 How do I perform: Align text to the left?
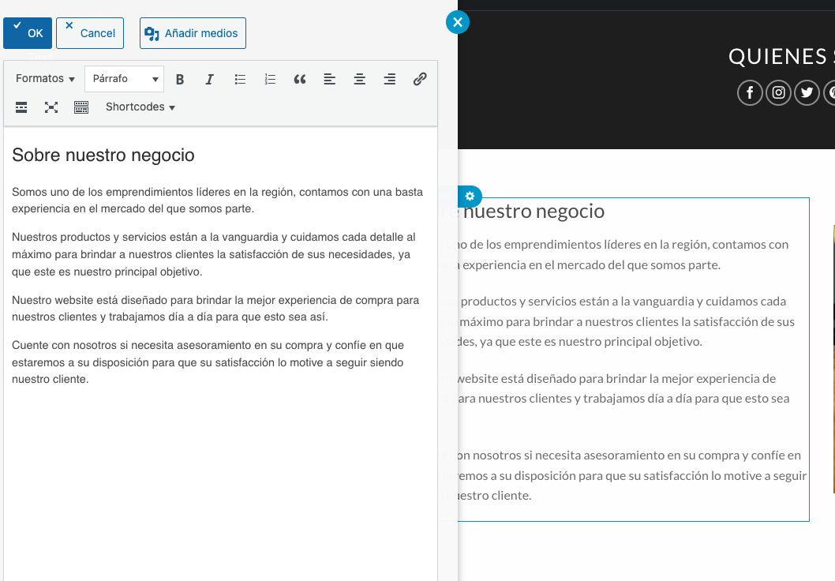(330, 79)
